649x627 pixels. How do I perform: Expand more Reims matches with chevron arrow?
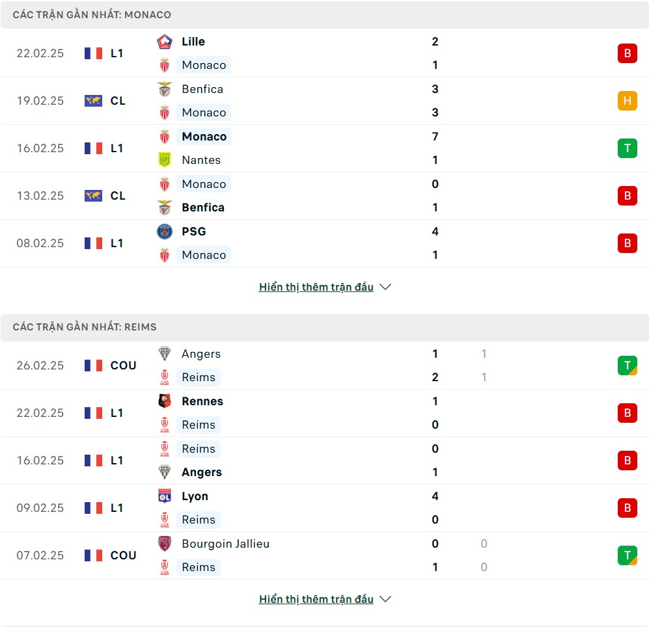[x=385, y=599]
